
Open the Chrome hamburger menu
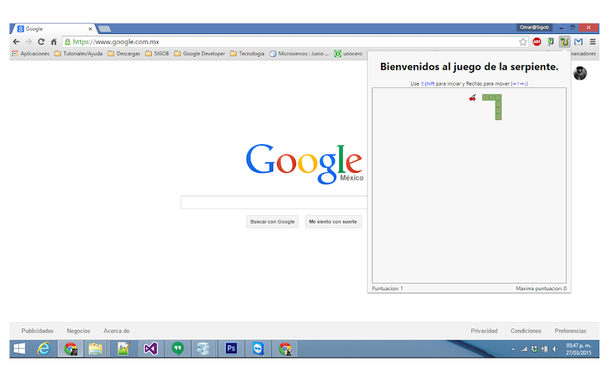tap(593, 42)
